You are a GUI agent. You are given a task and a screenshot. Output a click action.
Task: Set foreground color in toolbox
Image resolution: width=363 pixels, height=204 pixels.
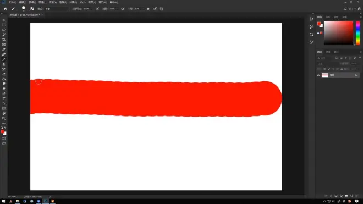pos(2,131)
